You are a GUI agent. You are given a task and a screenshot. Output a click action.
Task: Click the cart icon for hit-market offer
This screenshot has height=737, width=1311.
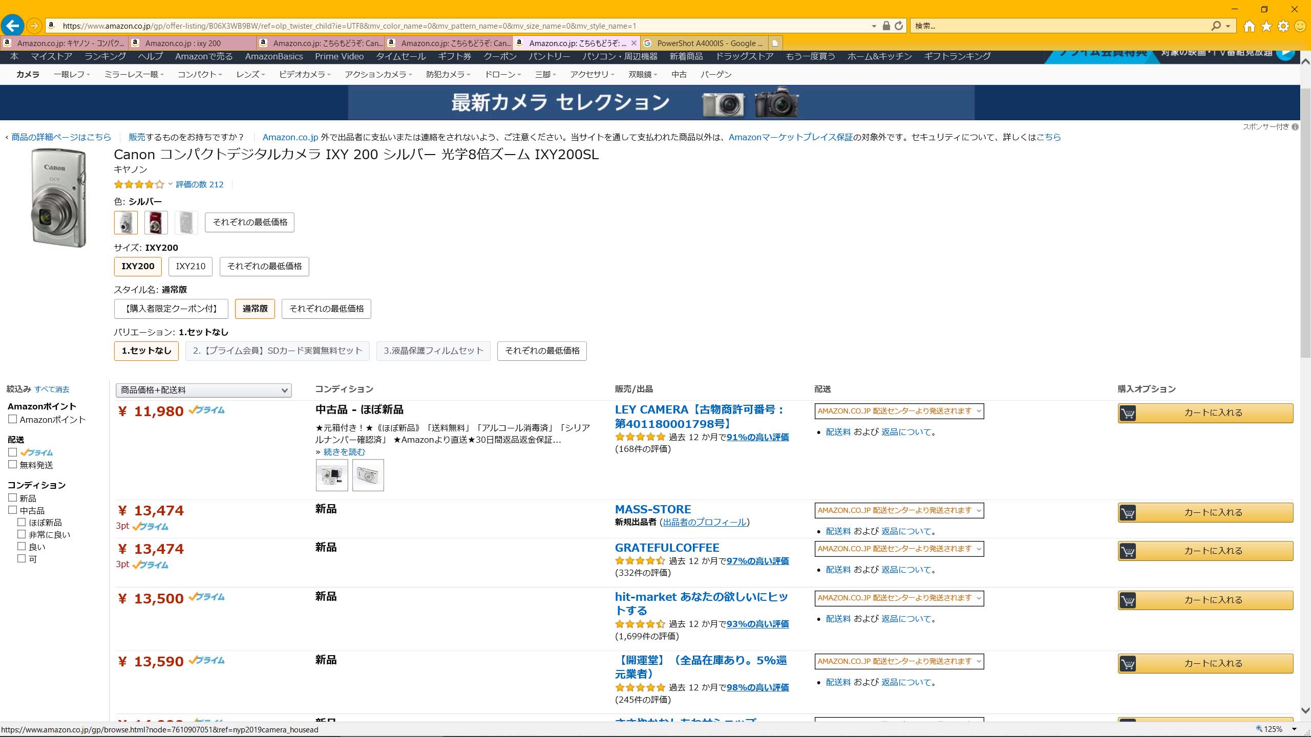pyautogui.click(x=1128, y=600)
